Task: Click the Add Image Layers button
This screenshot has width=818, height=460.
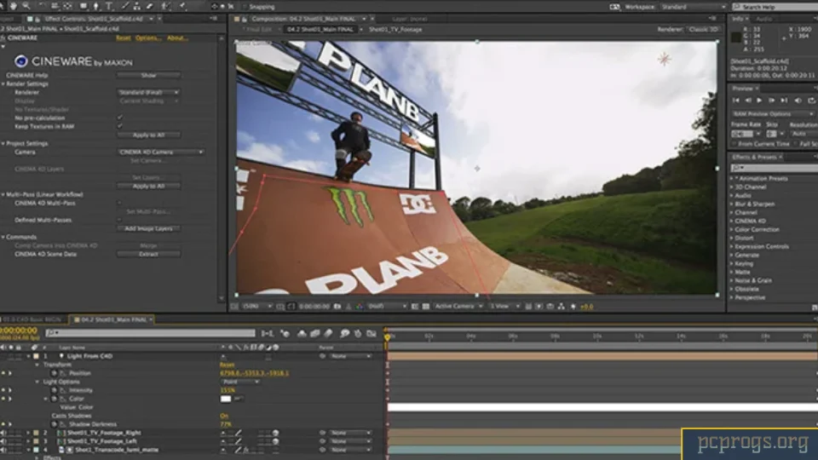Action: (148, 228)
